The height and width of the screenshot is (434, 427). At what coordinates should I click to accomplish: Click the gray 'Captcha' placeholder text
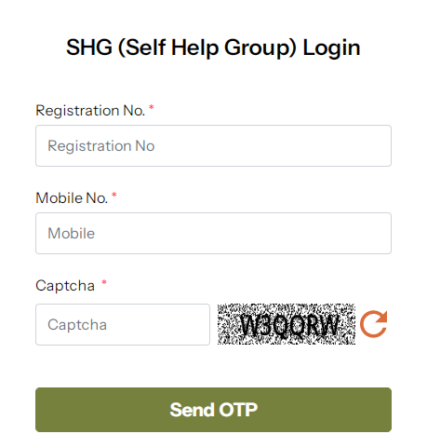77,325
